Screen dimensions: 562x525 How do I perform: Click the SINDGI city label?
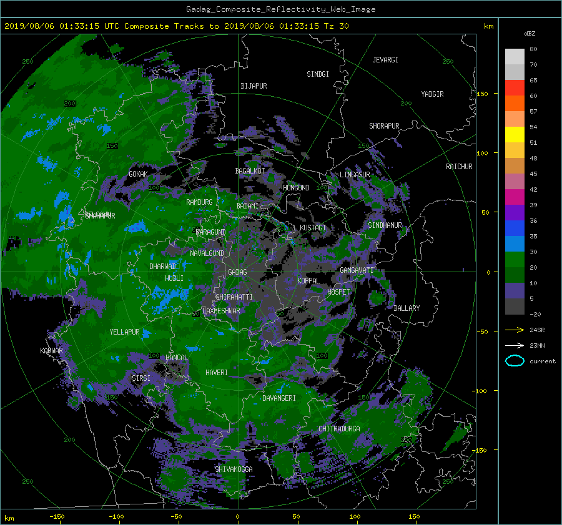coord(318,74)
